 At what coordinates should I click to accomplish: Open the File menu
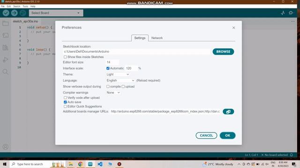(3, 6)
